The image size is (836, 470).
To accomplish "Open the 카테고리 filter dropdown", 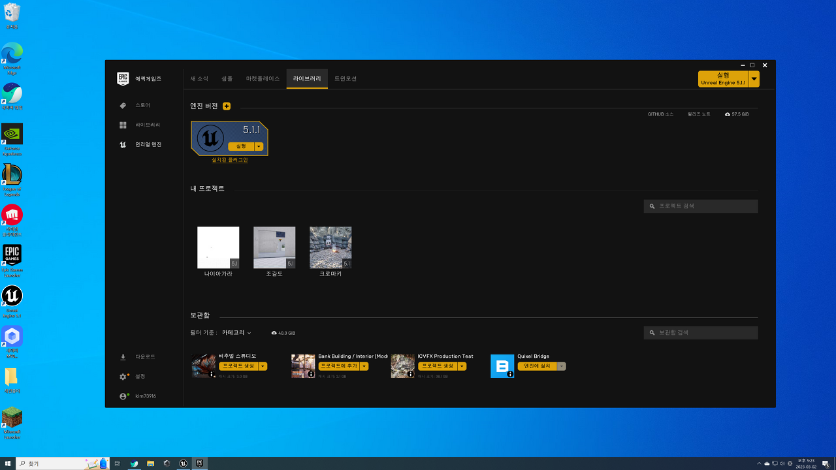I will 236,333.
